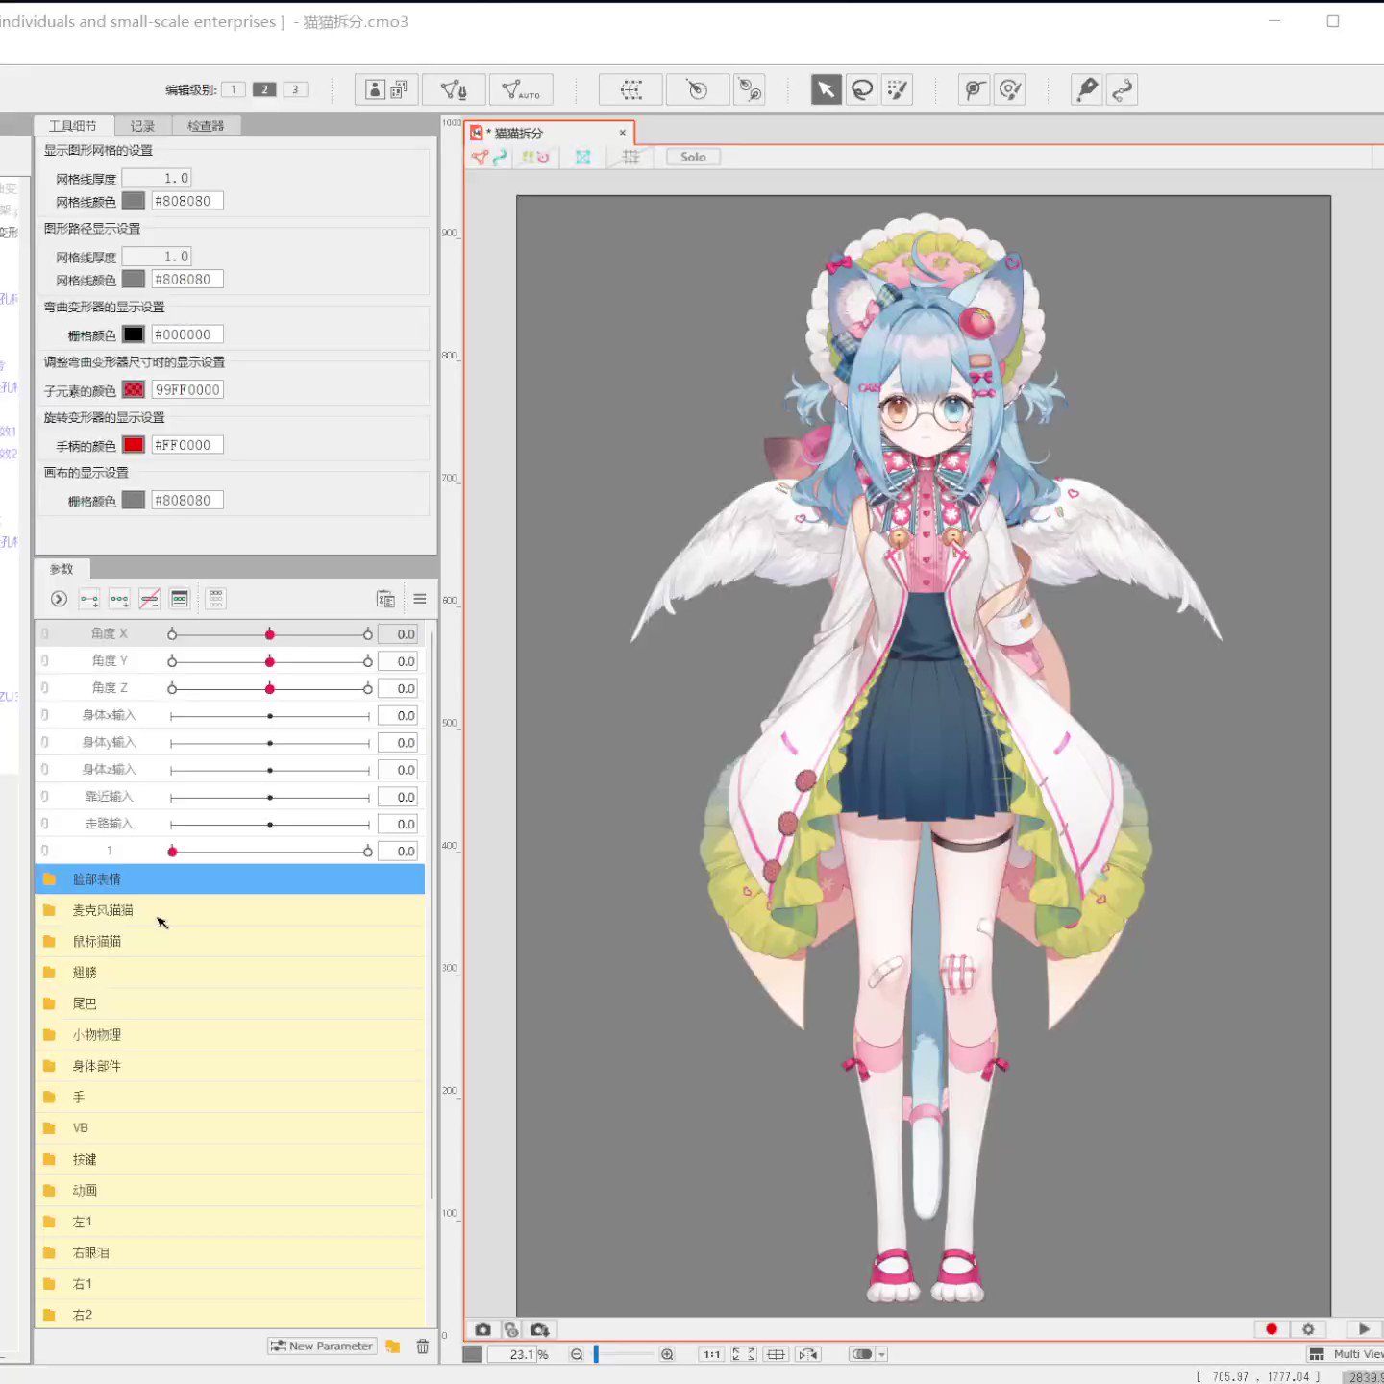The height and width of the screenshot is (1384, 1384).
Task: Take a snapshot with the camera icon
Action: point(482,1329)
